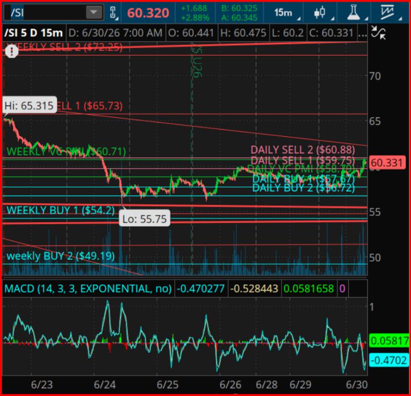Open the drawings tool icon
411x396 pixels.
[x=387, y=12]
